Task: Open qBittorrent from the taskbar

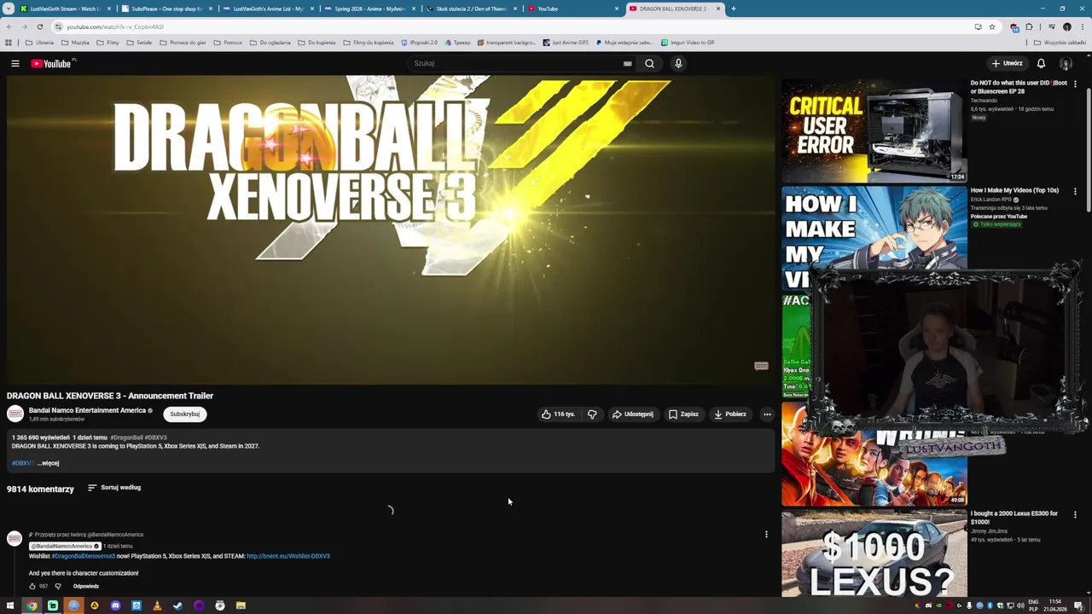Action: 73,605
